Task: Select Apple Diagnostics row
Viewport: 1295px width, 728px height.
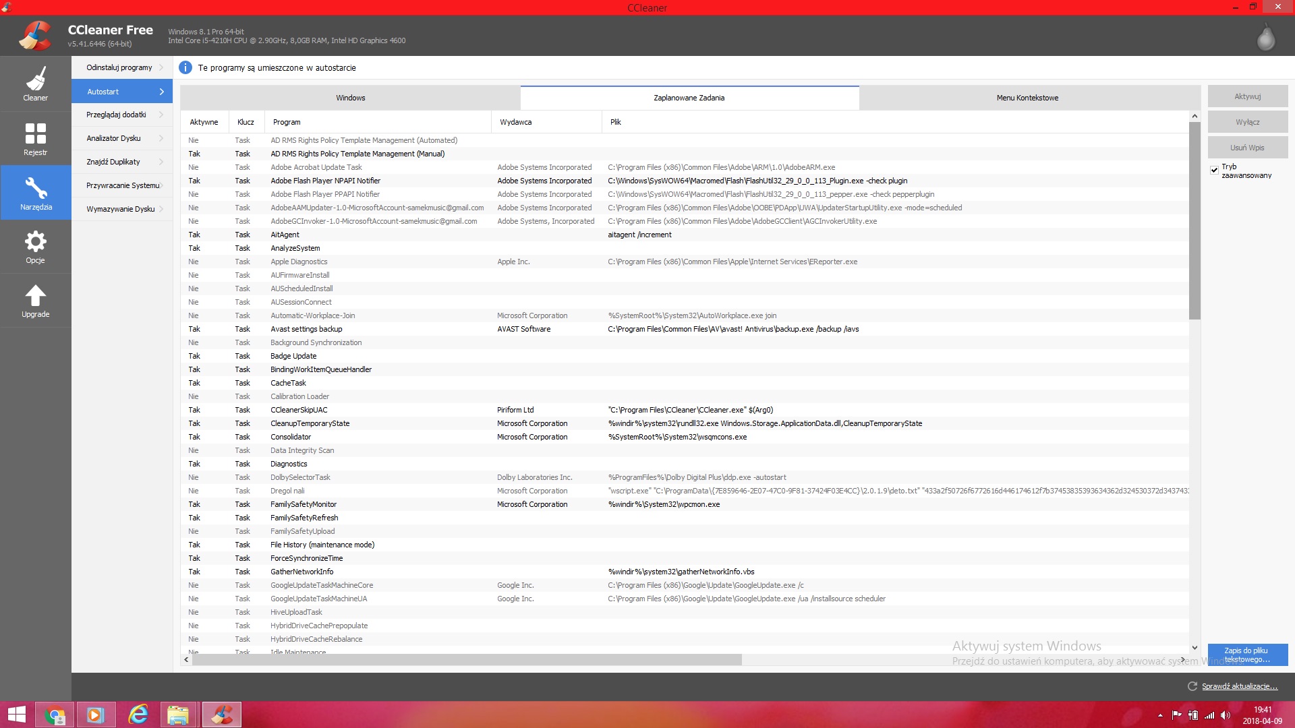Action: coord(685,262)
